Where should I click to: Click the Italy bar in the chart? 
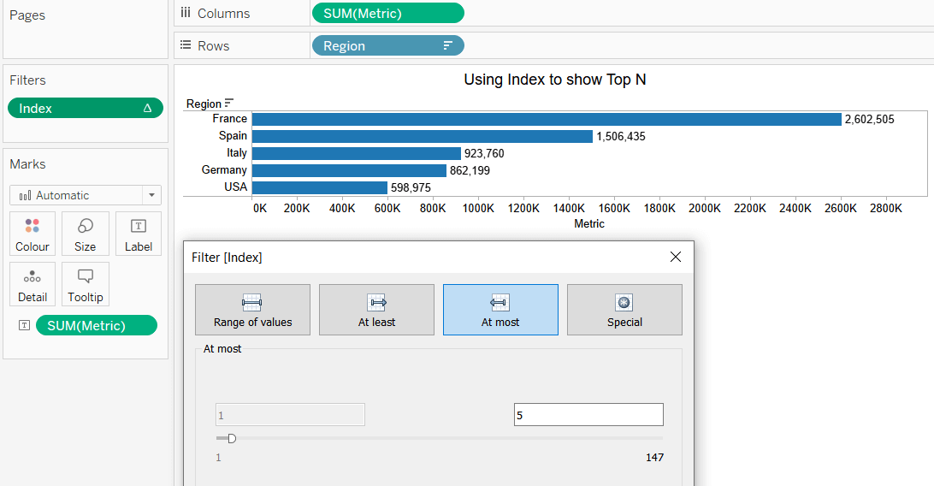click(x=357, y=154)
